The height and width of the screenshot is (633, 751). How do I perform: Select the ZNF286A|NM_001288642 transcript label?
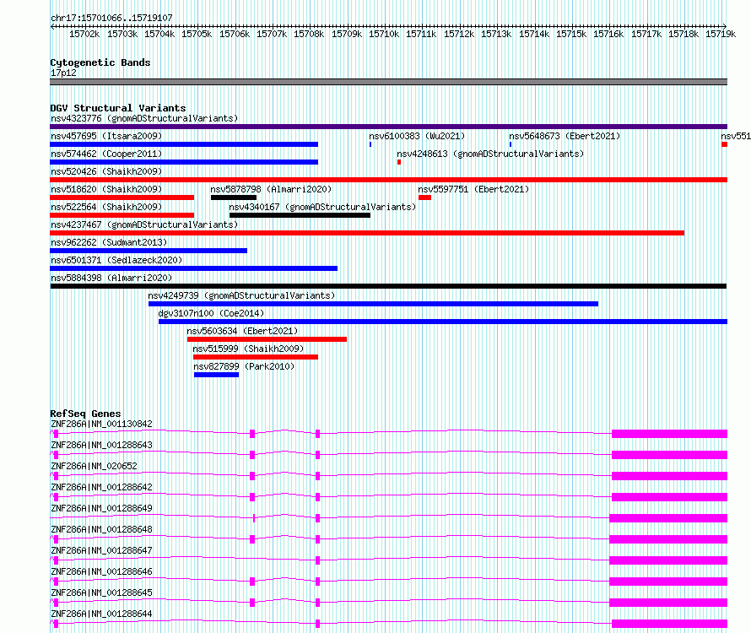[x=101, y=487]
